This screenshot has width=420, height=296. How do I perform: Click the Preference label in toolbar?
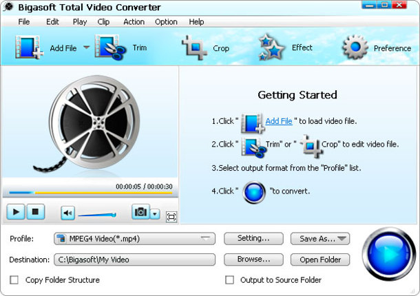392,48
